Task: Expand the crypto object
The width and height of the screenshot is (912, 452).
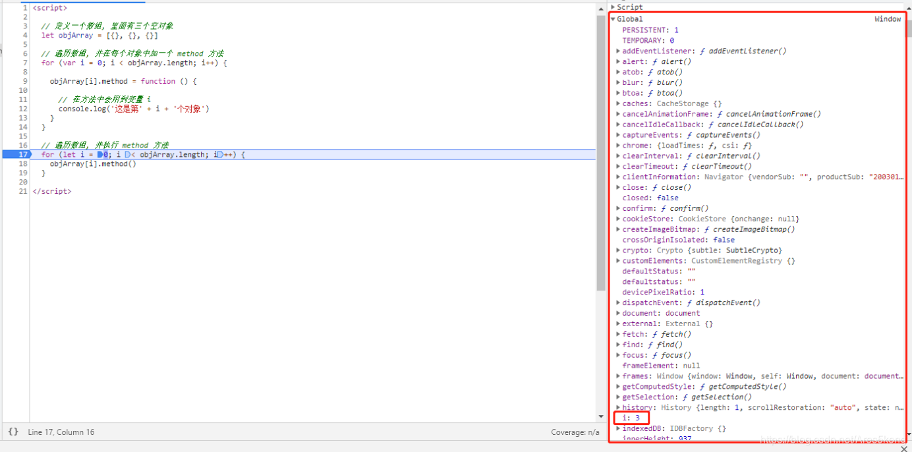Action: coord(618,250)
